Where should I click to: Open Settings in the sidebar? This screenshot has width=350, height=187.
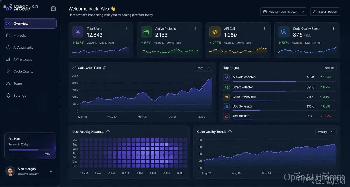tap(30, 96)
